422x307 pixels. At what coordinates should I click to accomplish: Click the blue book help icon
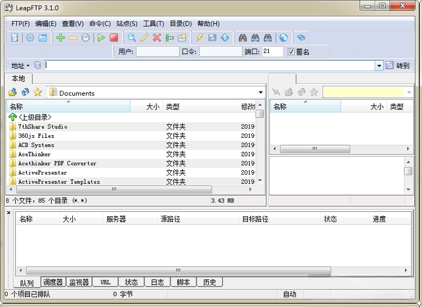[301, 37]
